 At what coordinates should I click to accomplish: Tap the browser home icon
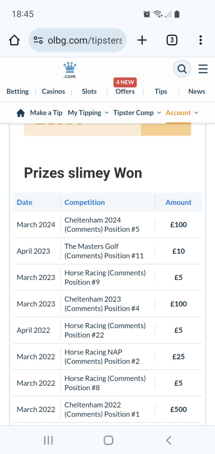[x=14, y=40]
